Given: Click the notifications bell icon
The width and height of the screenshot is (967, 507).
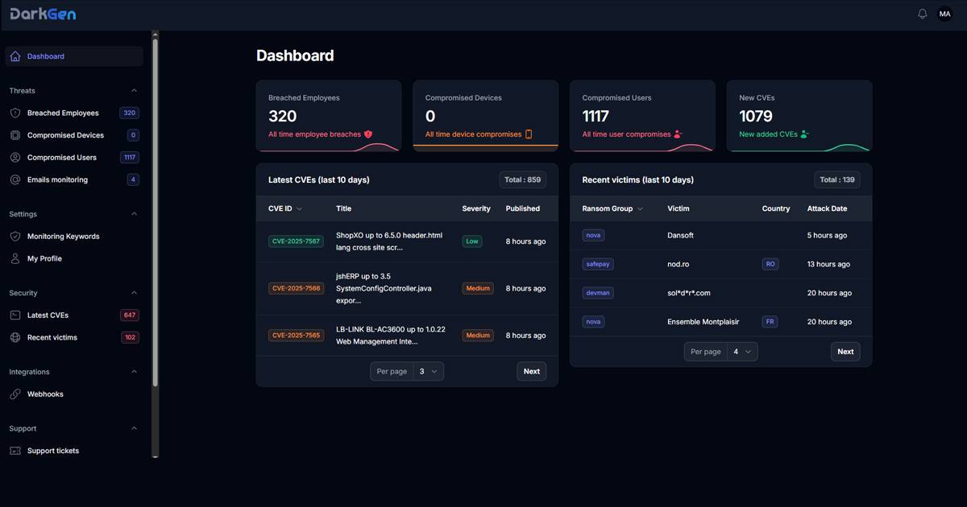Looking at the screenshot, I should (923, 14).
